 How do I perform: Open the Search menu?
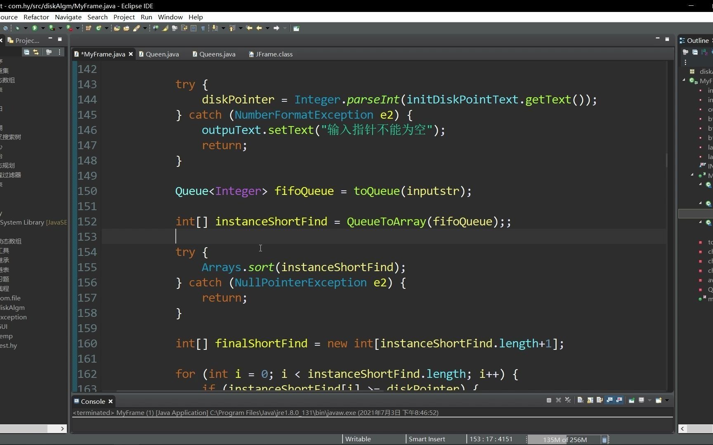(x=97, y=17)
